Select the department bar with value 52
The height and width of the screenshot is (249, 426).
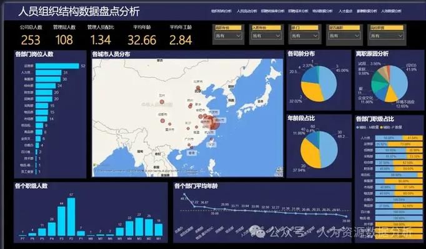tap(57, 66)
